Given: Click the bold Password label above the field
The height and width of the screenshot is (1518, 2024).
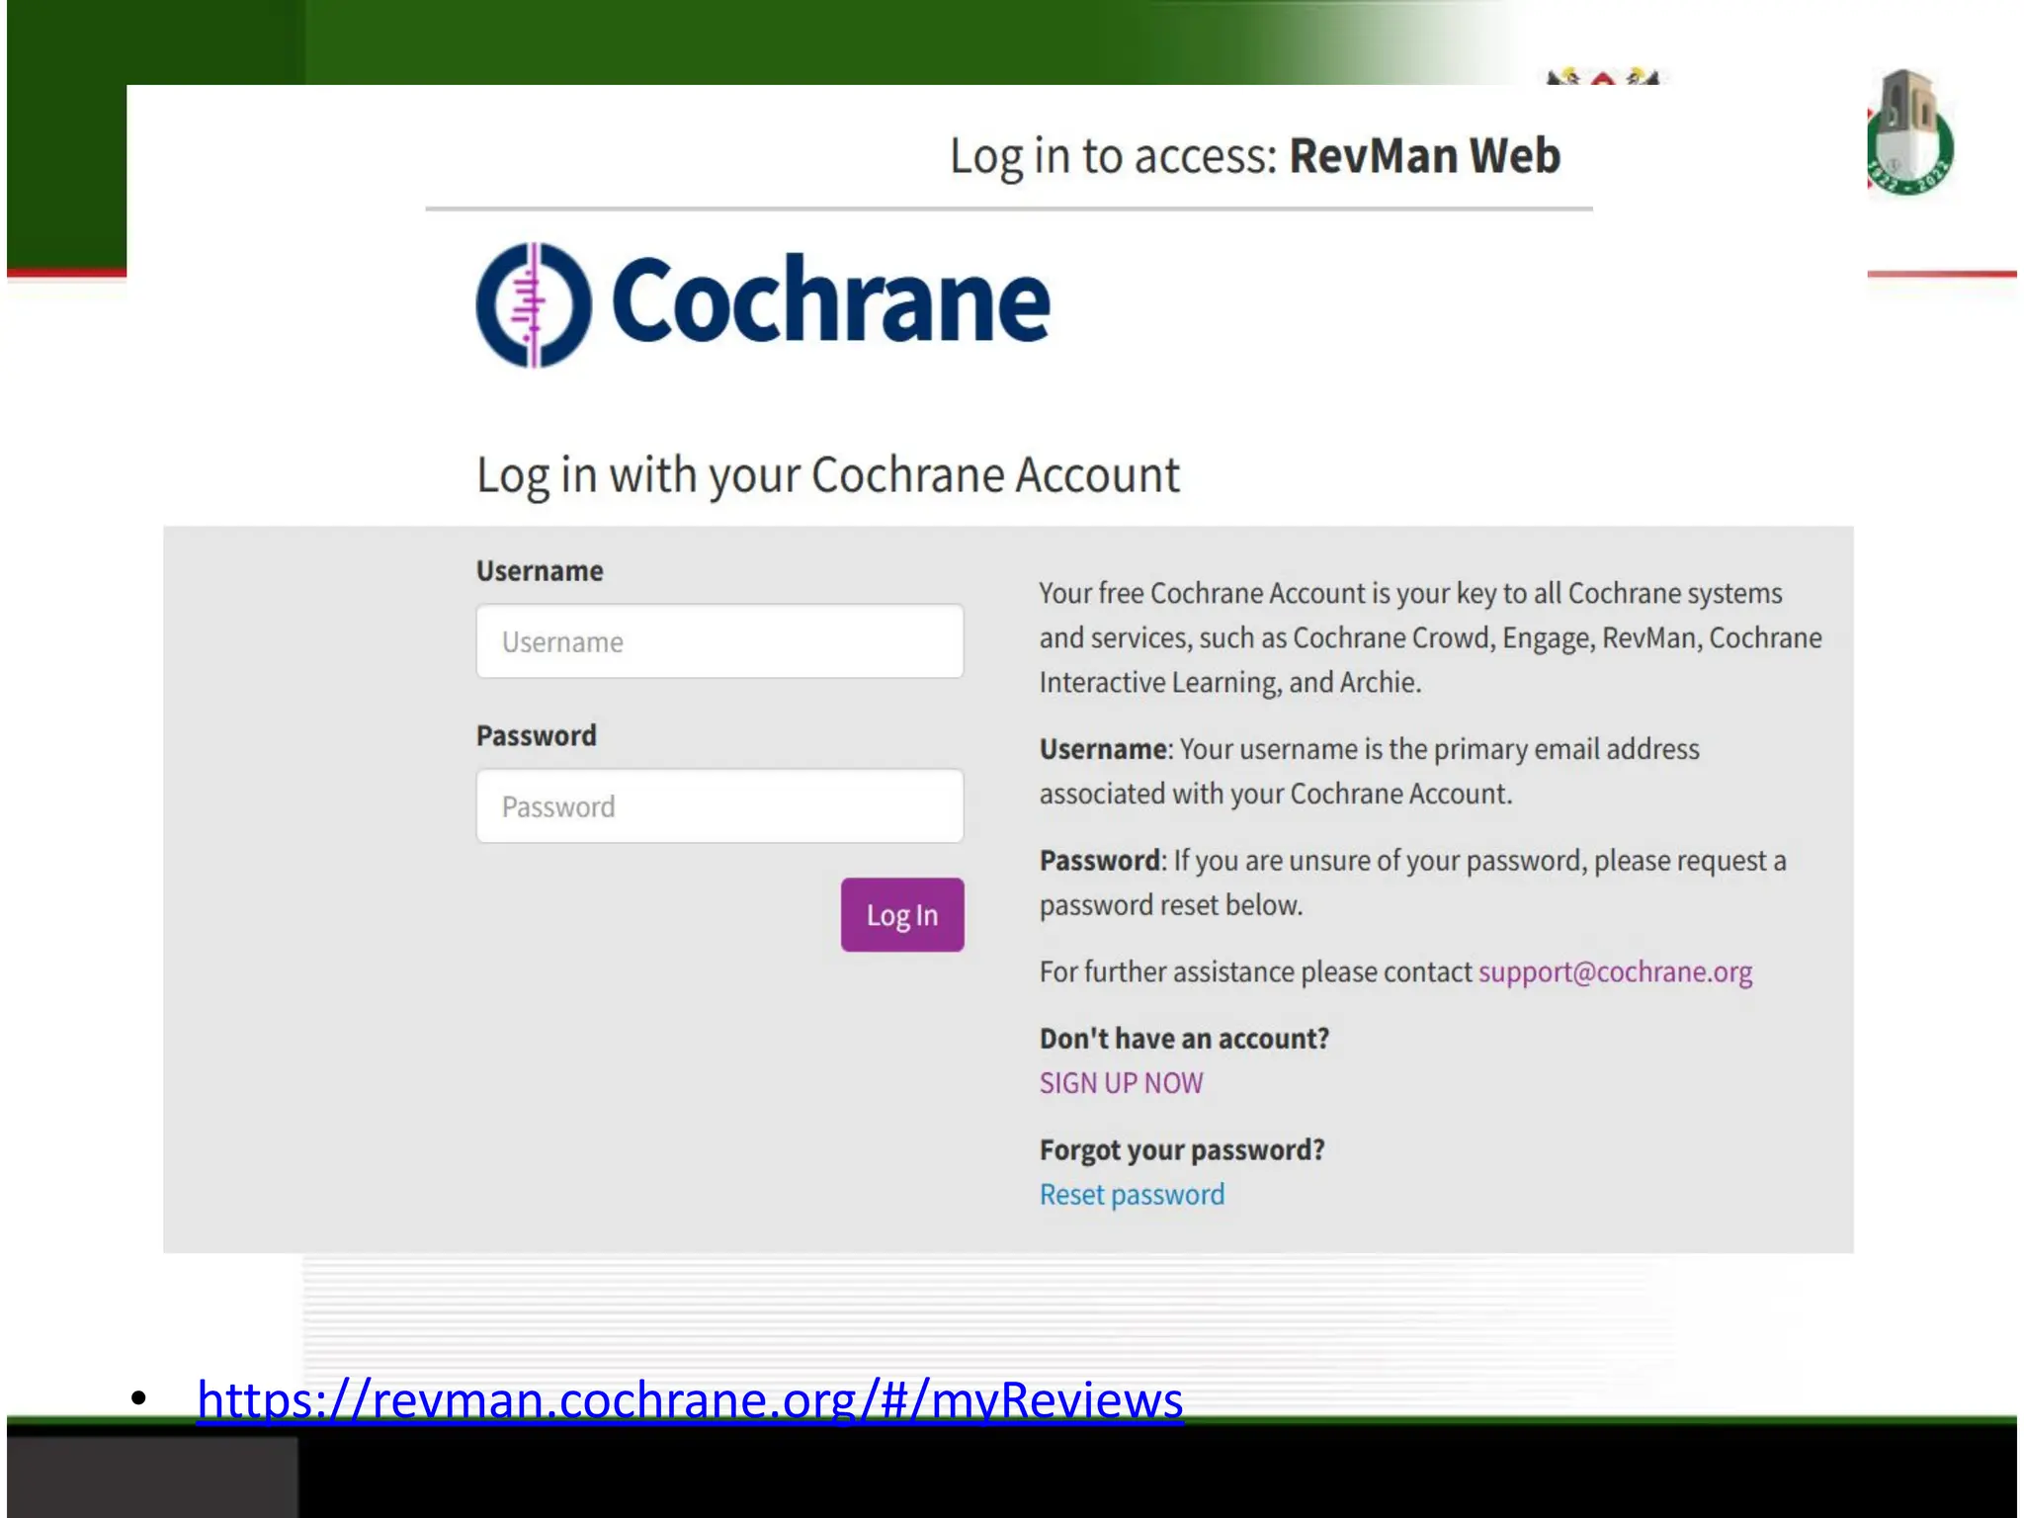Looking at the screenshot, I should click(537, 736).
